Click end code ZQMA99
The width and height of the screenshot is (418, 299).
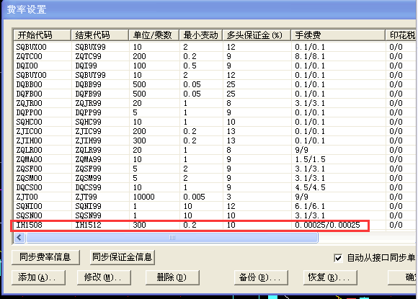click(x=88, y=159)
